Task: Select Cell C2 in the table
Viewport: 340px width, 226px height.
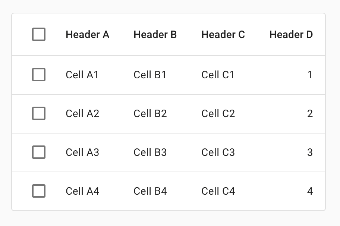Action: pos(218,114)
